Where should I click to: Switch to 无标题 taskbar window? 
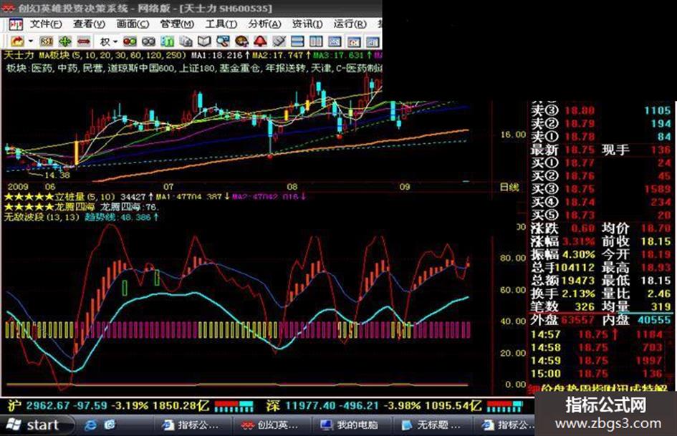[434, 425]
